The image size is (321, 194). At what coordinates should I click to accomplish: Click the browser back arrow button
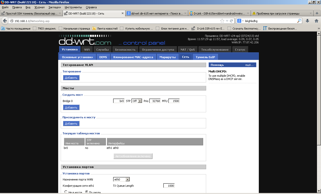pos(5,21)
